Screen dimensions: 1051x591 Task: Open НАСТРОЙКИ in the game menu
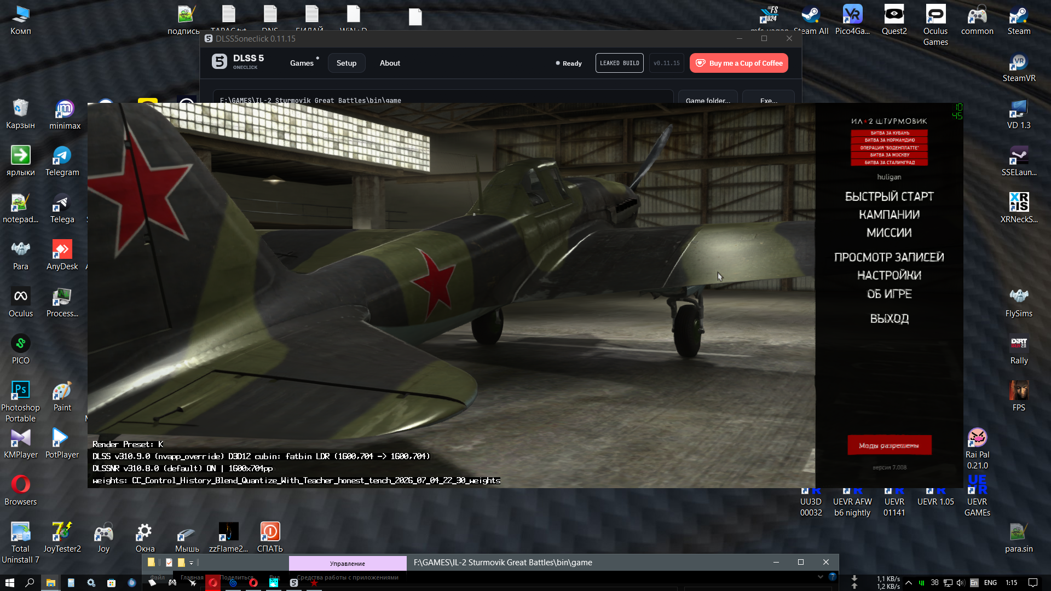[889, 275]
